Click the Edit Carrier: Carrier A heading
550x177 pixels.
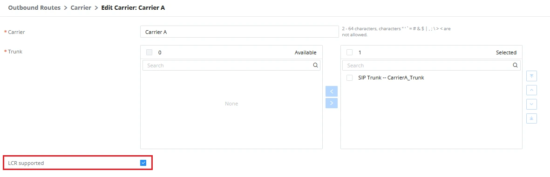pyautogui.click(x=133, y=8)
